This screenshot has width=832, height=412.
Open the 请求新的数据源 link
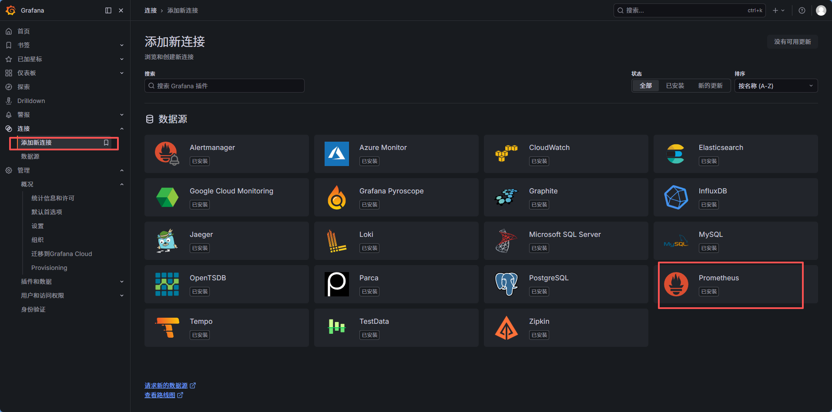point(170,385)
